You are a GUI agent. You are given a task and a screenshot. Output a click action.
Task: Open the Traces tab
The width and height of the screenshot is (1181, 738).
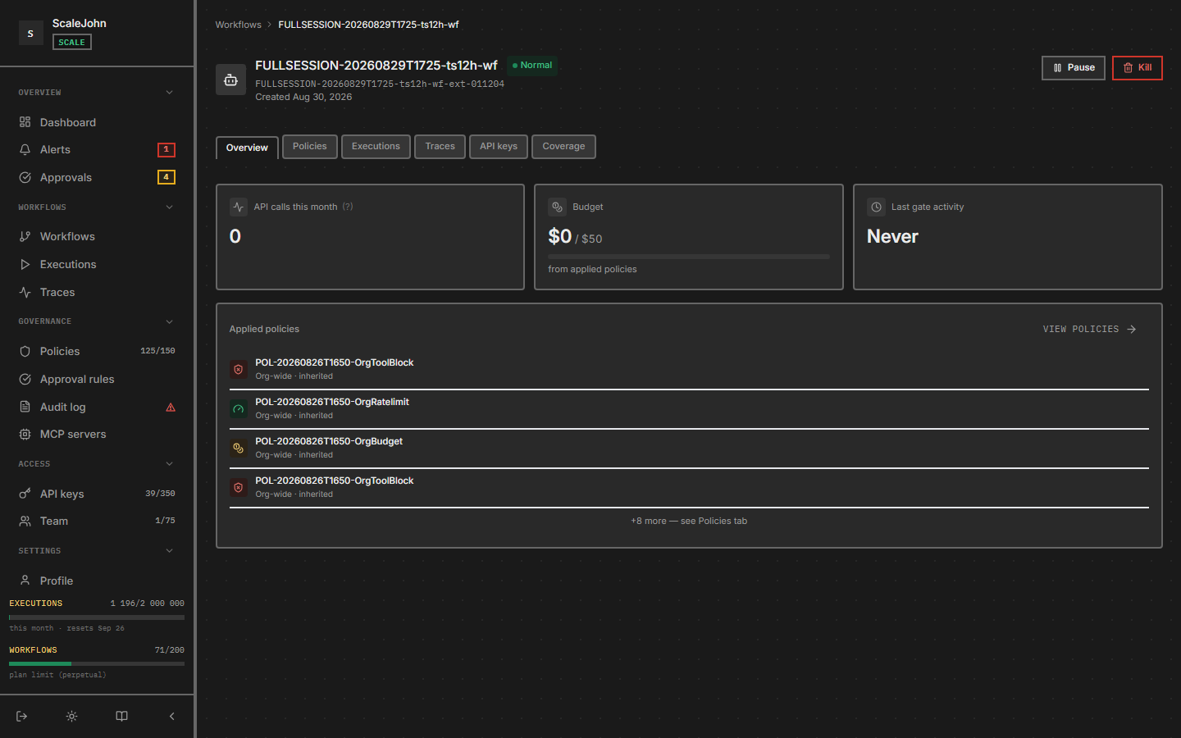point(440,147)
